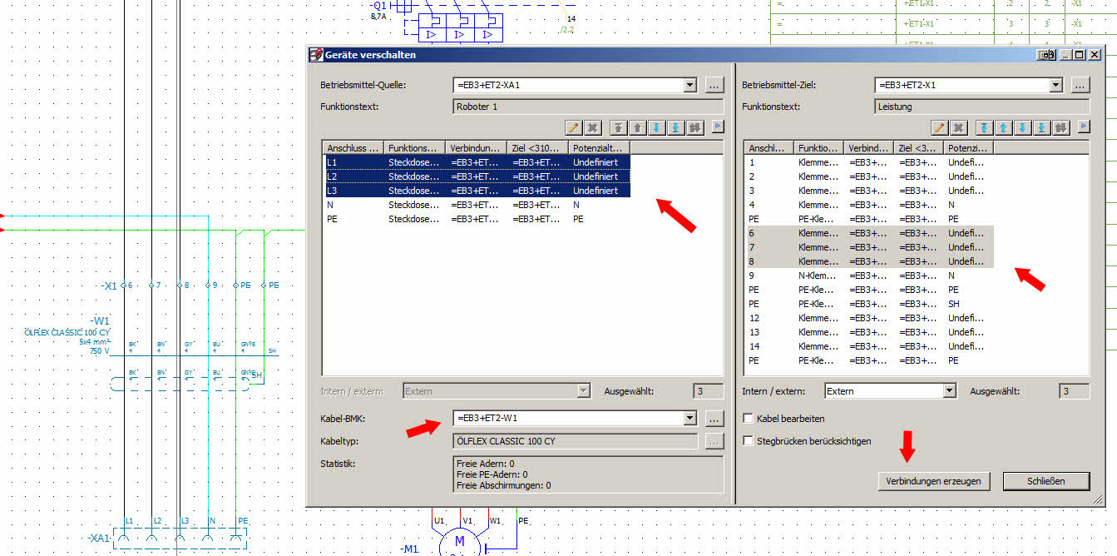Screen dimensions: 1117x556
Task: Select the PE row with SH potential
Action: (869, 304)
